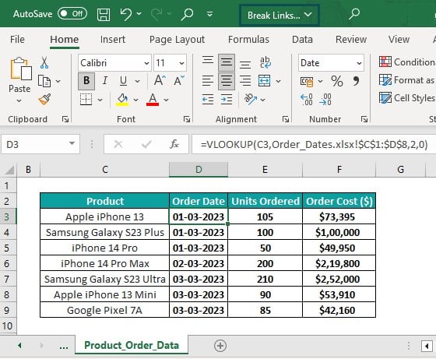Open Clipboard dialog launcher

click(65, 119)
